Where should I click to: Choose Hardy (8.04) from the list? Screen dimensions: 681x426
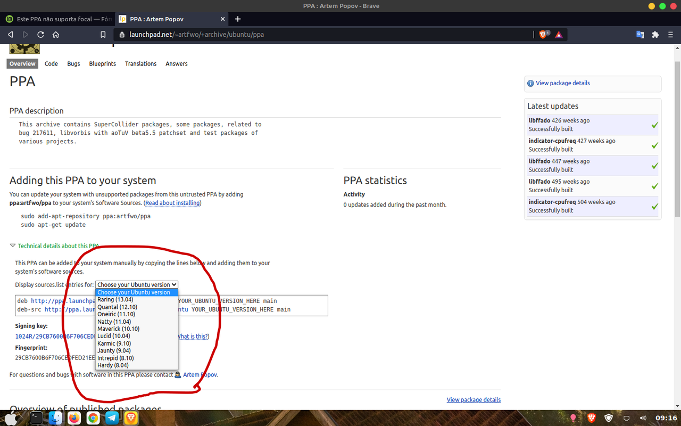136,365
